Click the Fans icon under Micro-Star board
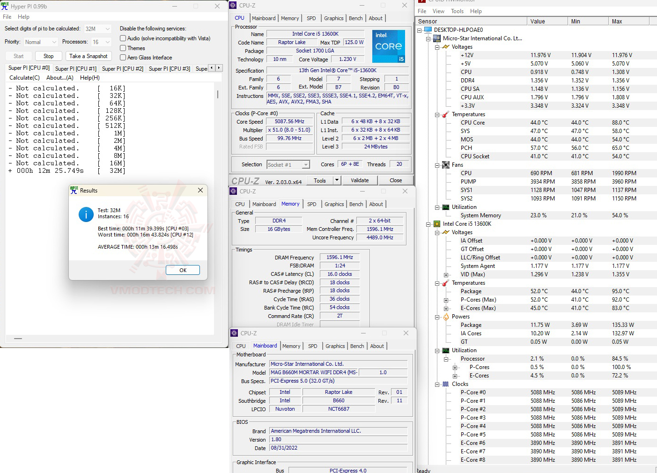The height and width of the screenshot is (473, 657). tap(446, 165)
